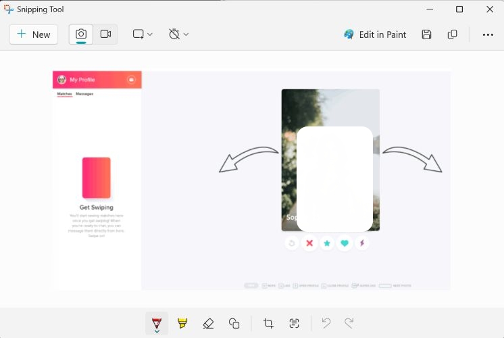This screenshot has height=338, width=504.
Task: Click the Undo arrow
Action: click(326, 323)
